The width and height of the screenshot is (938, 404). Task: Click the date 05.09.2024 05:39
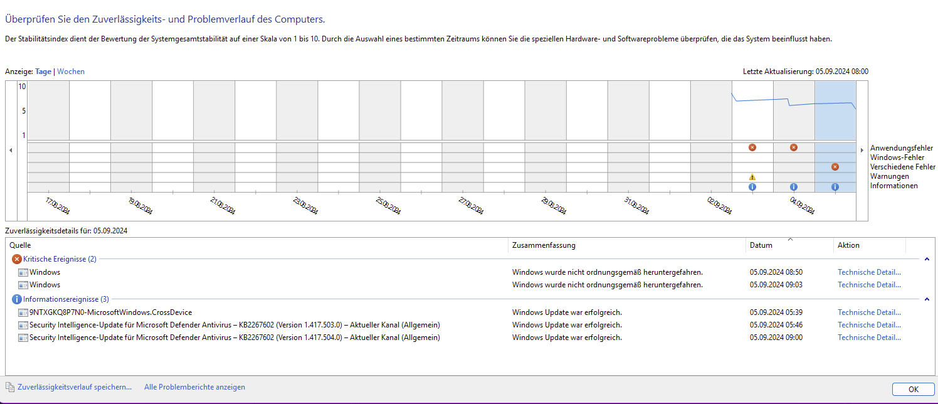[x=776, y=312]
